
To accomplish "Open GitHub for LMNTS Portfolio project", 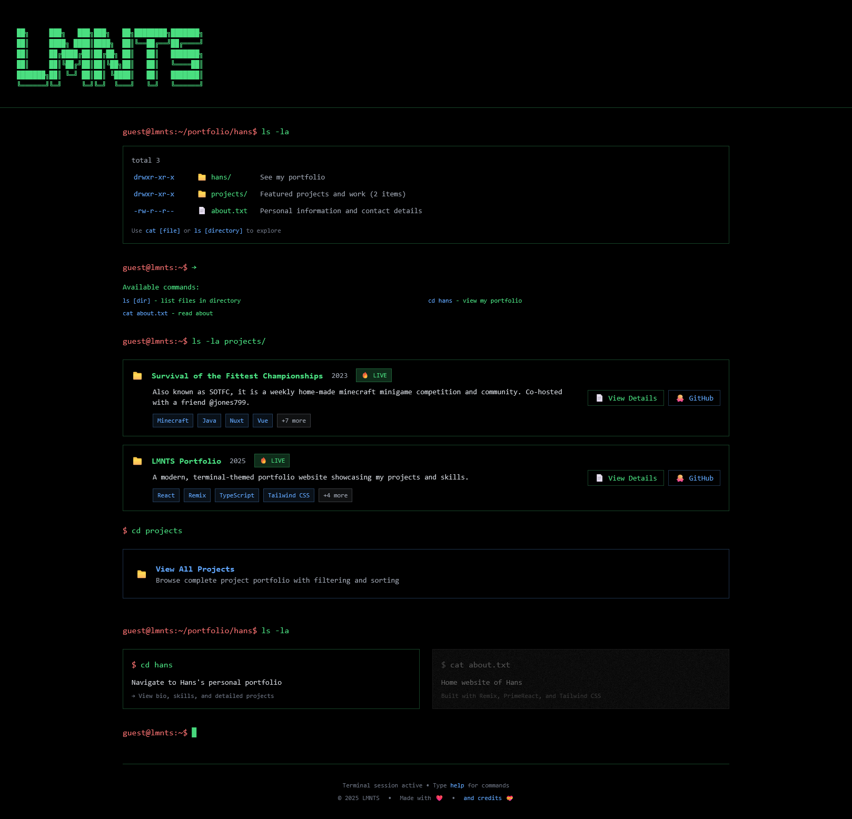I will (694, 478).
